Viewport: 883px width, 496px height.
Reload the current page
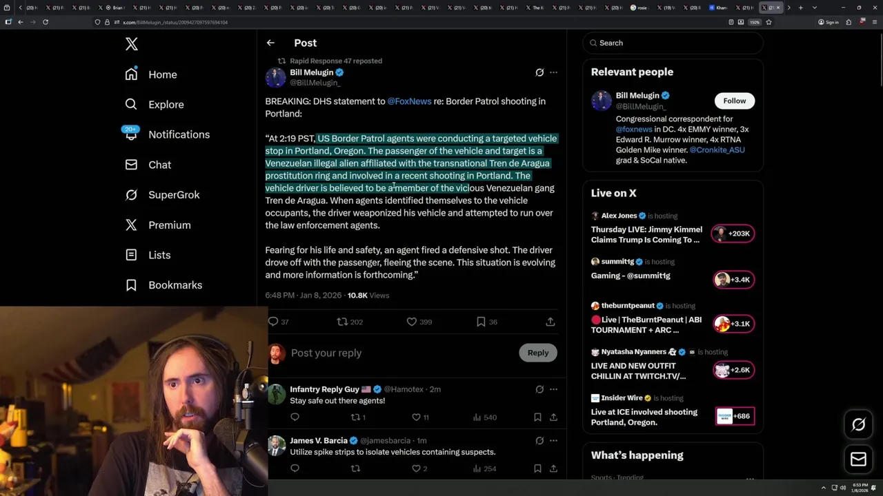[46, 22]
